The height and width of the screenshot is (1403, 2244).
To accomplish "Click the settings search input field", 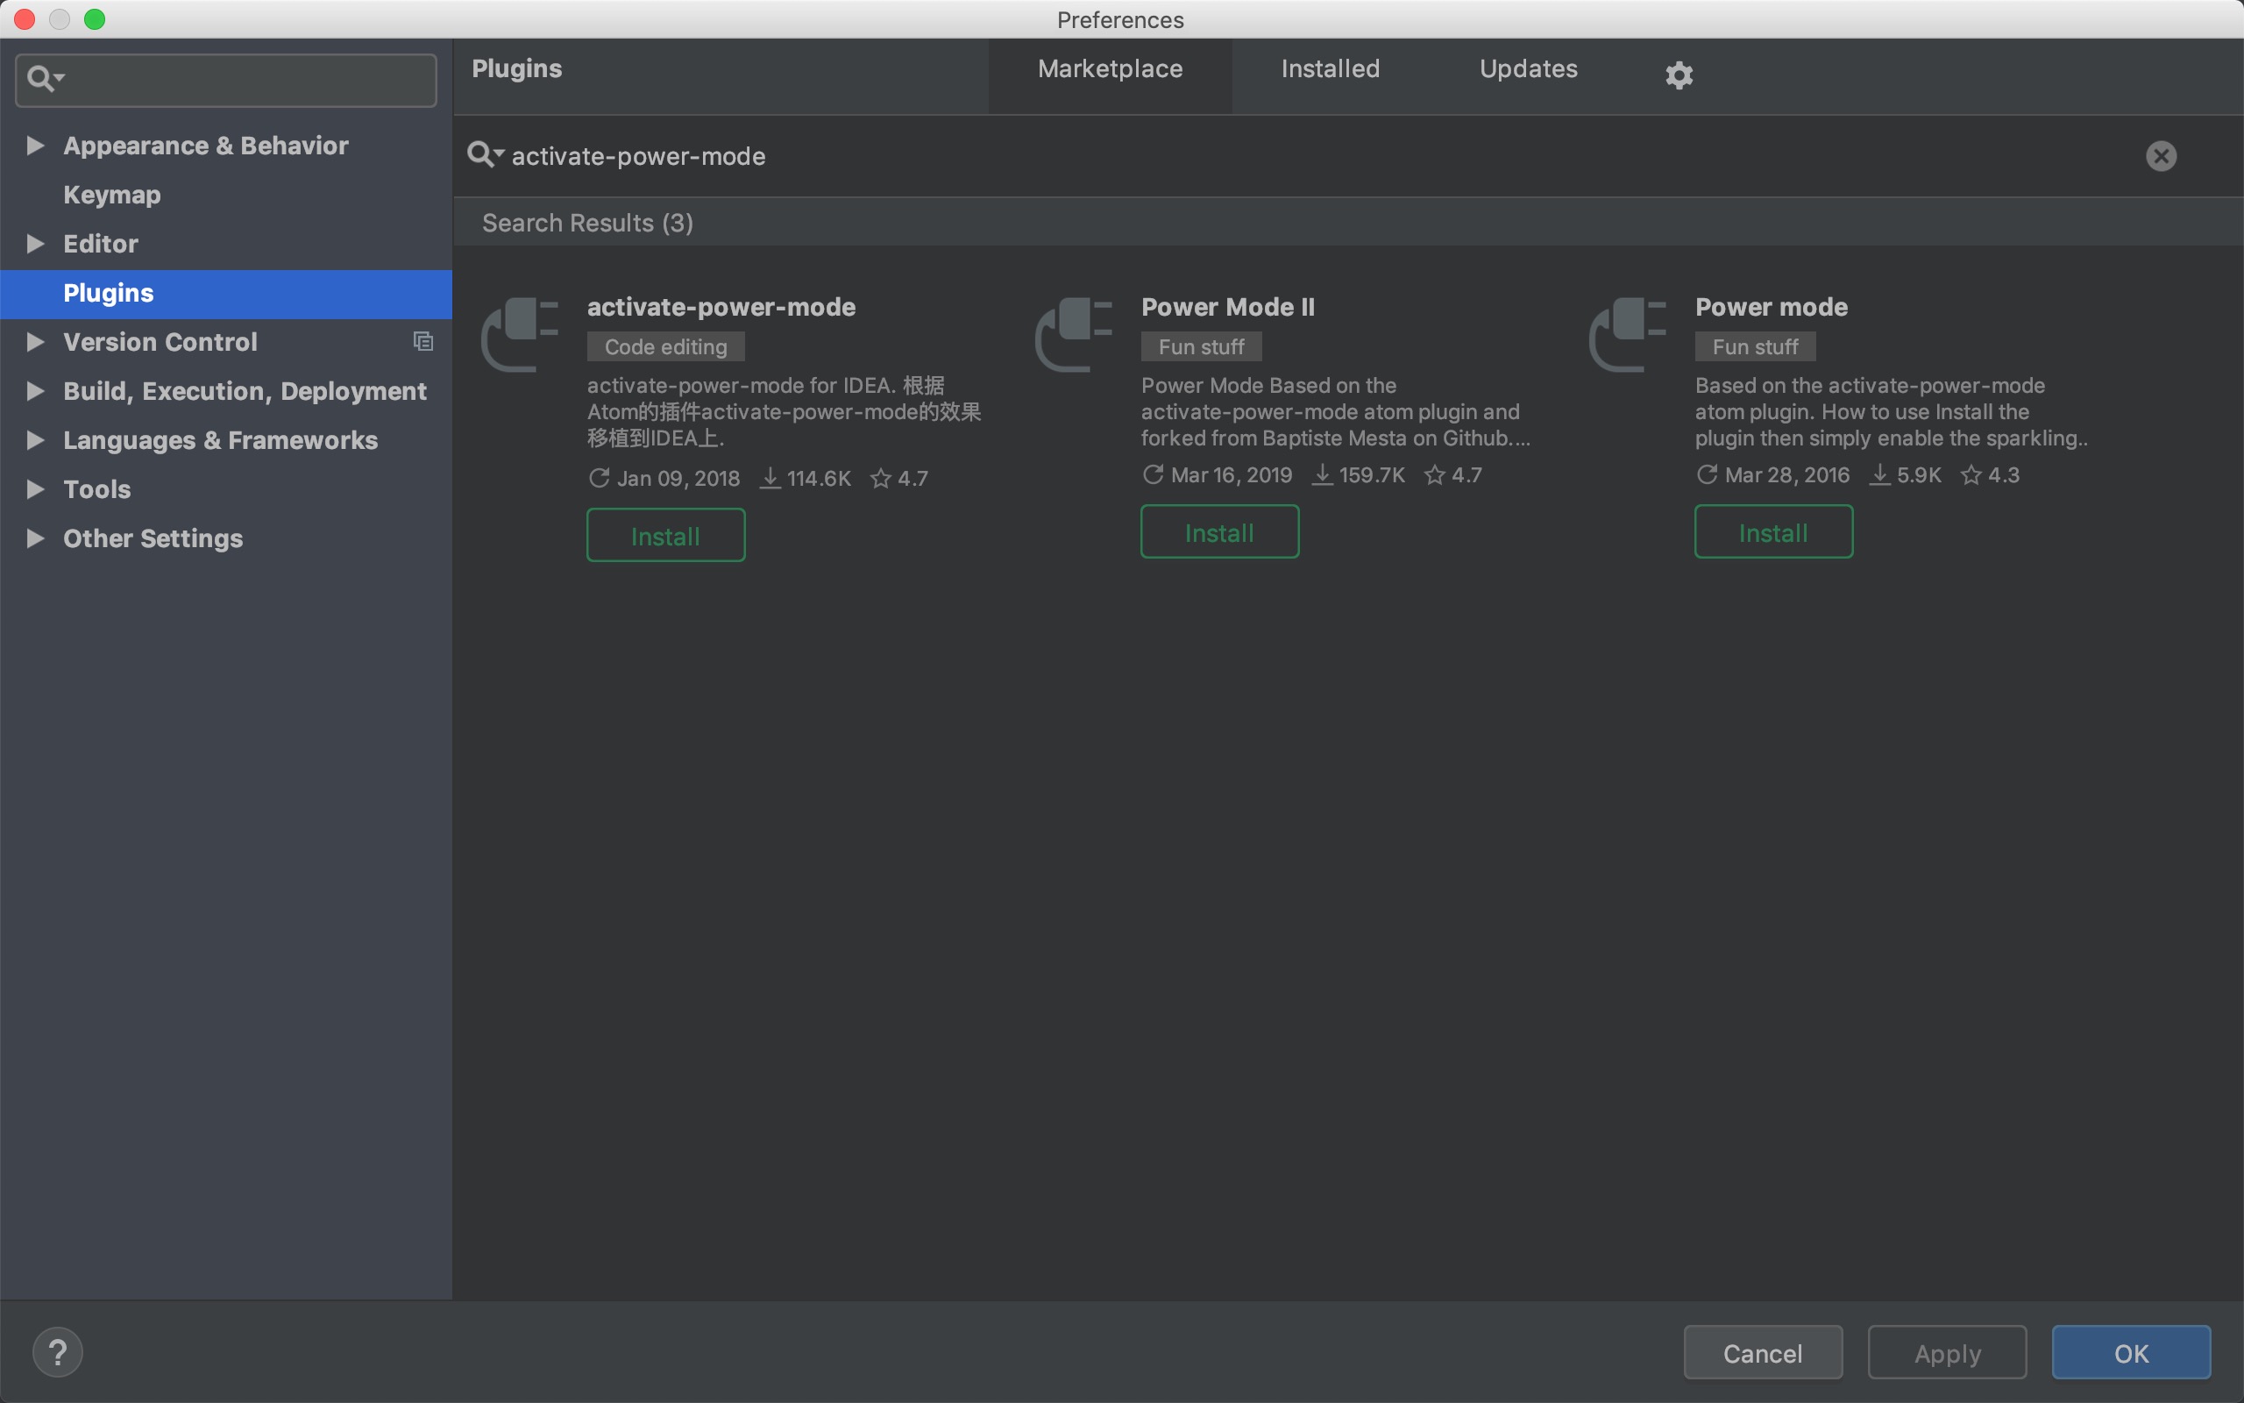I will point(226,80).
